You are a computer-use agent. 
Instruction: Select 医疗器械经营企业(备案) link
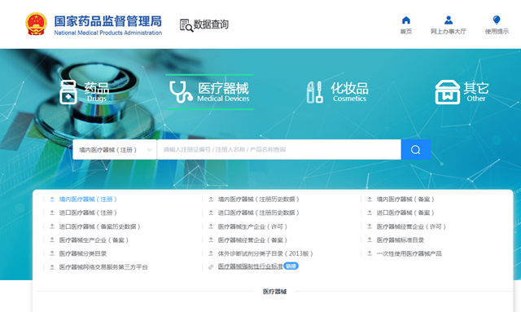[x=252, y=239]
